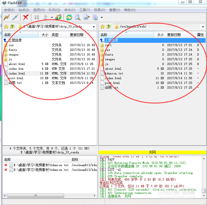The width and height of the screenshot is (207, 205).
Task: Open the 站点(S) menu
Action: [x=24, y=10]
